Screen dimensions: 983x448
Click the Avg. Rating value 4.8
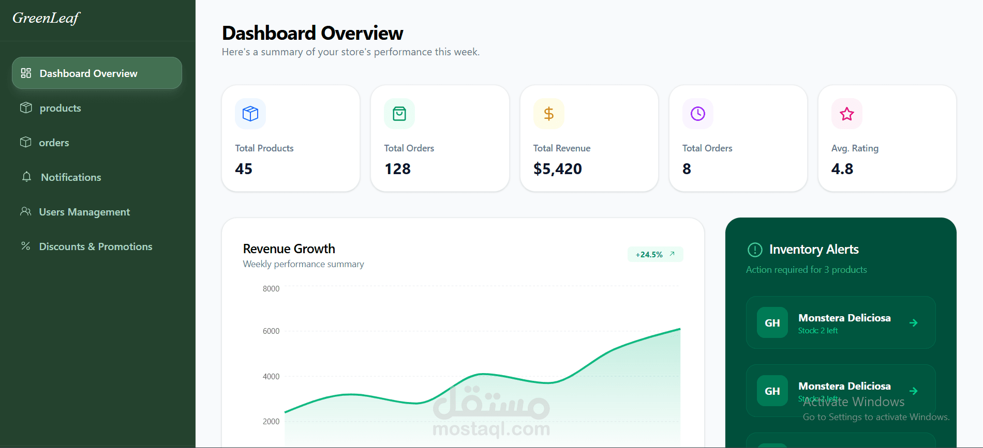842,169
